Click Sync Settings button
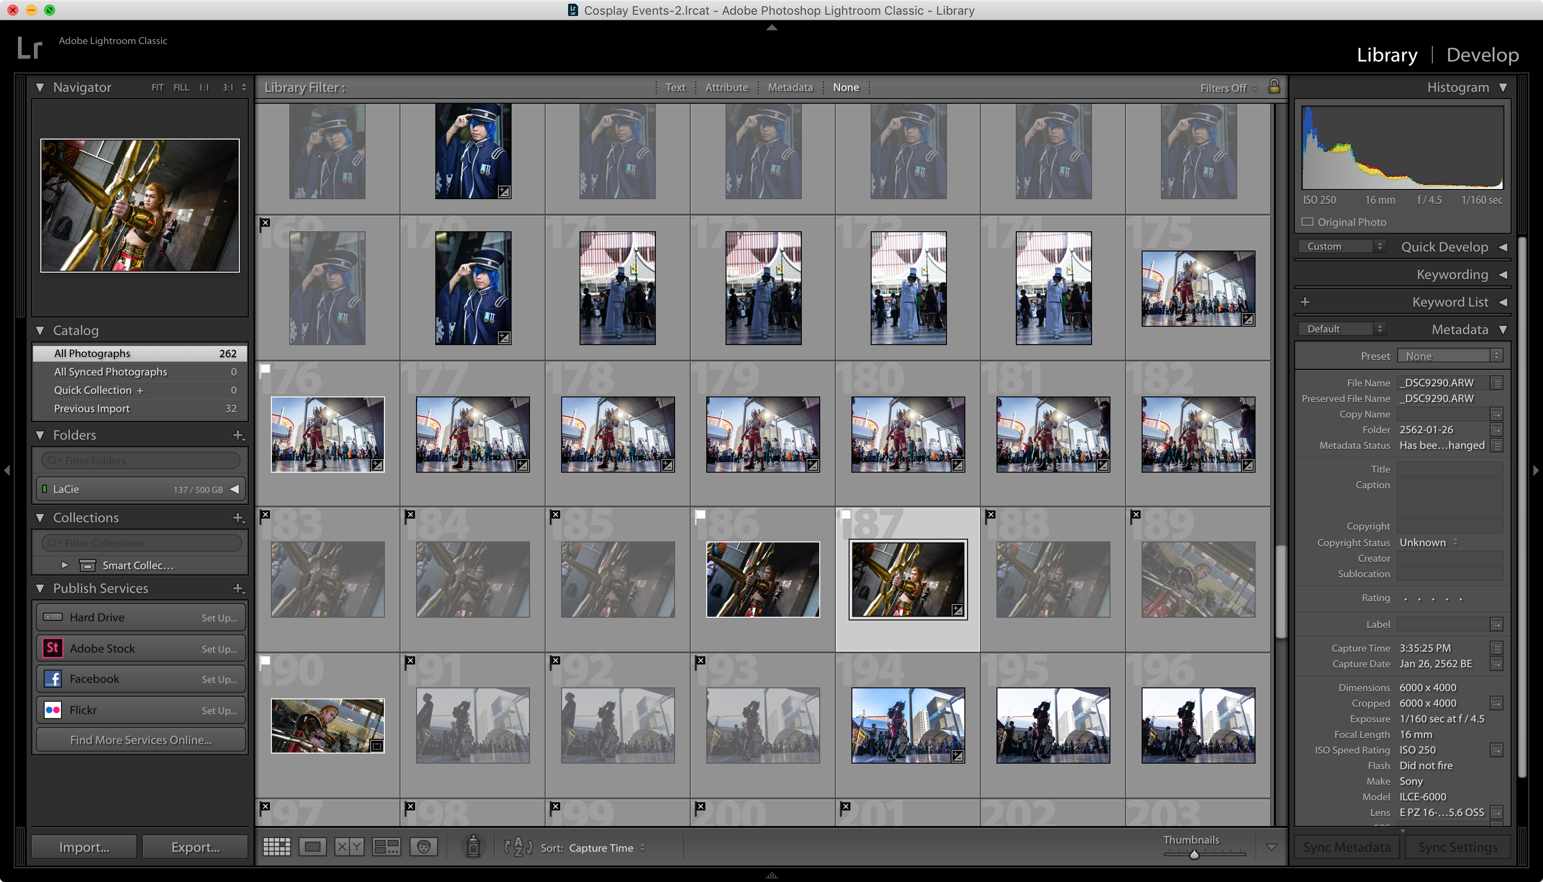This screenshot has width=1543, height=882. tap(1457, 847)
